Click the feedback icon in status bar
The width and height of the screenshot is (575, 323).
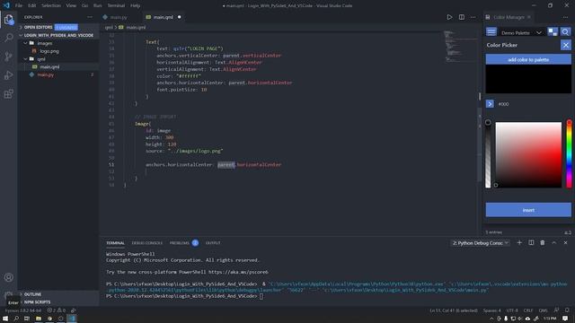(556, 310)
